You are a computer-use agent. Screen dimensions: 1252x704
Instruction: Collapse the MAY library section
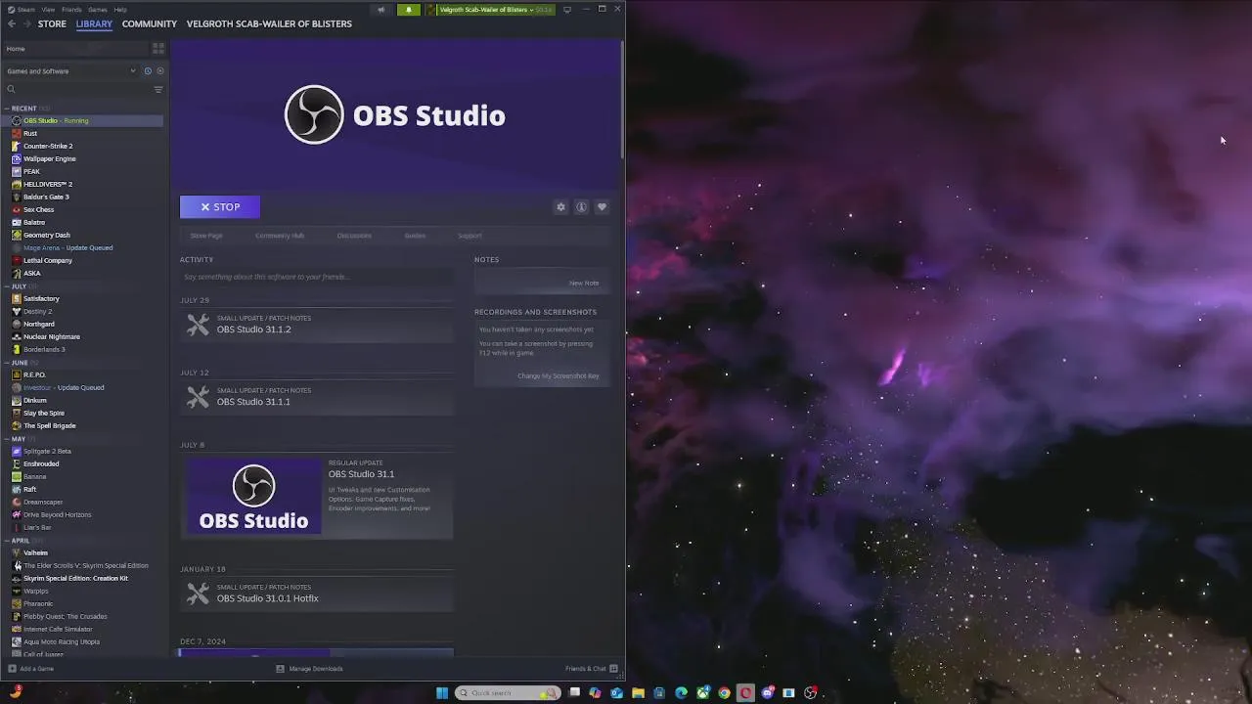pos(6,439)
